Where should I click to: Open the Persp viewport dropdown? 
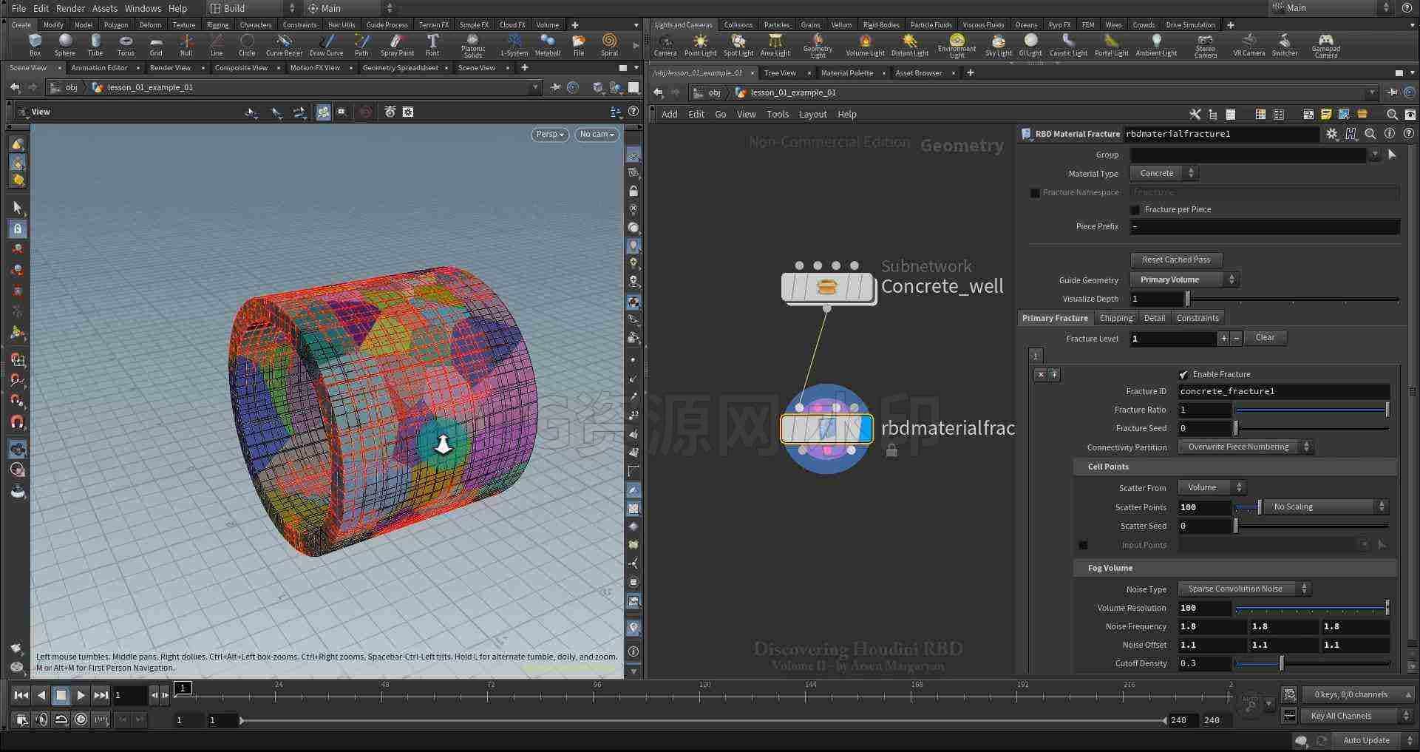click(550, 135)
